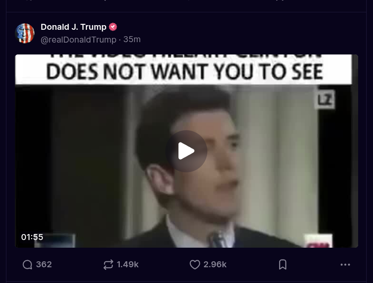373x283 pixels.
Task: Visit the @realDonaldTrump handle link
Action: (x=79, y=40)
